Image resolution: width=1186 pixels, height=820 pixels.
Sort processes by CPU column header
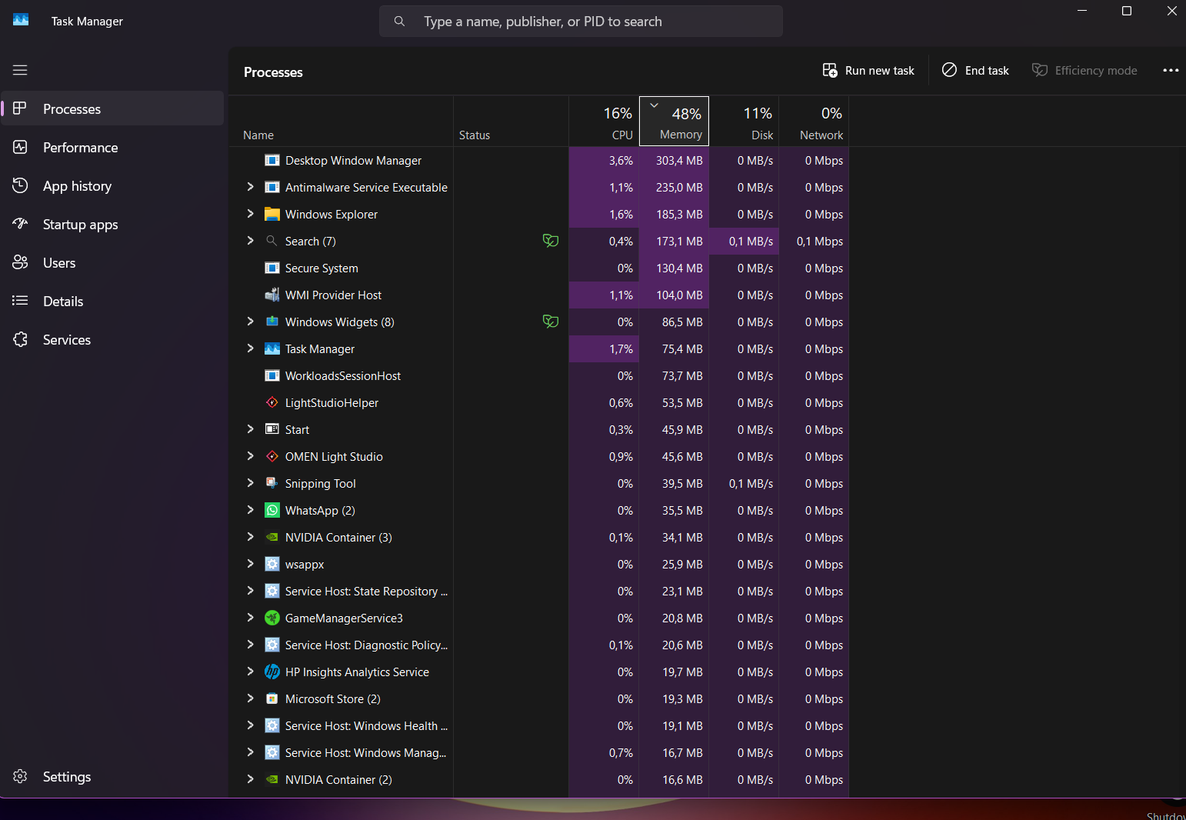click(x=605, y=121)
